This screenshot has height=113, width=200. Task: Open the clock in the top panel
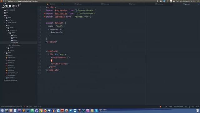(x=188, y=1)
